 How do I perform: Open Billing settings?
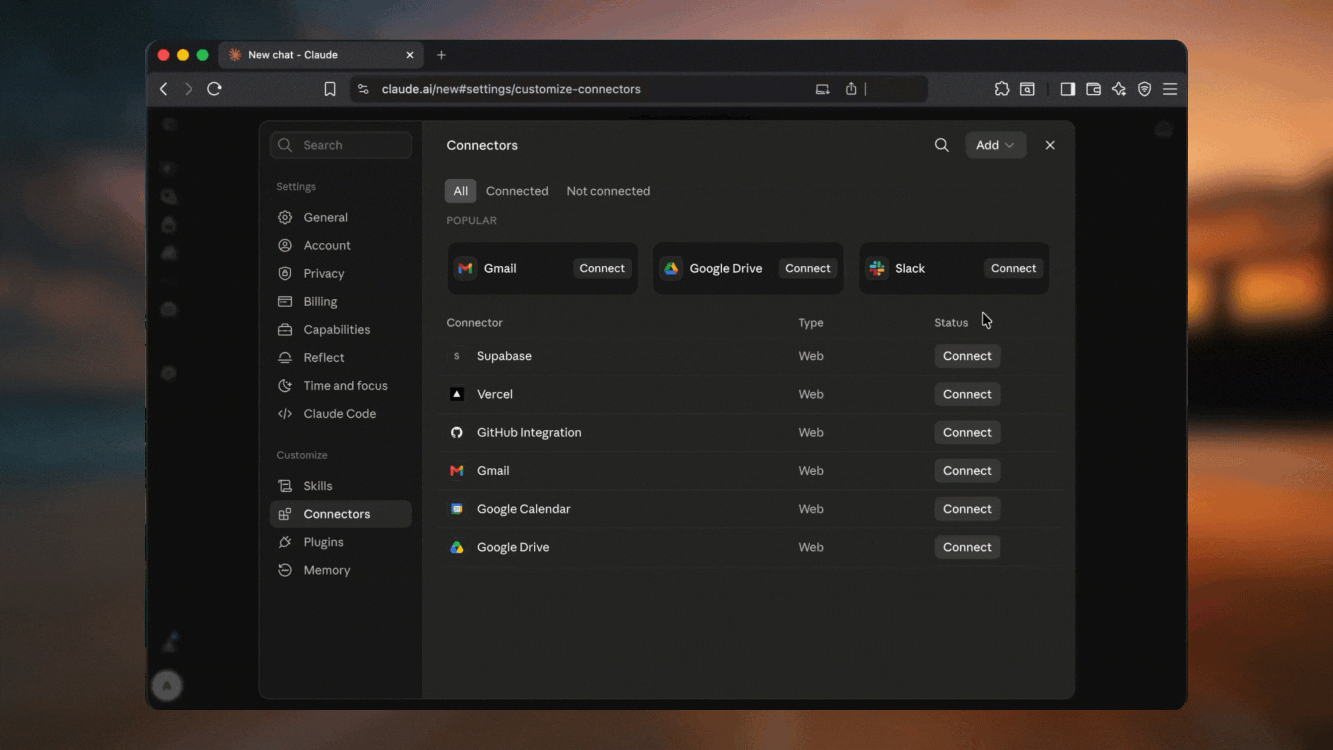341,301
